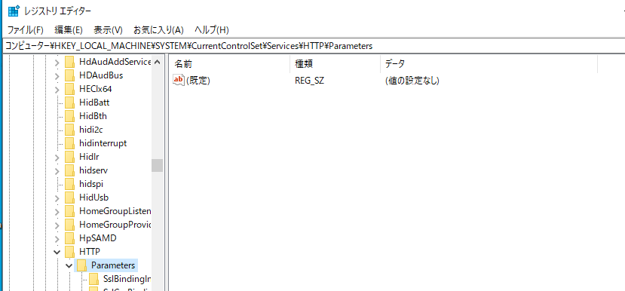Select the HidBth folder icon

coord(70,116)
